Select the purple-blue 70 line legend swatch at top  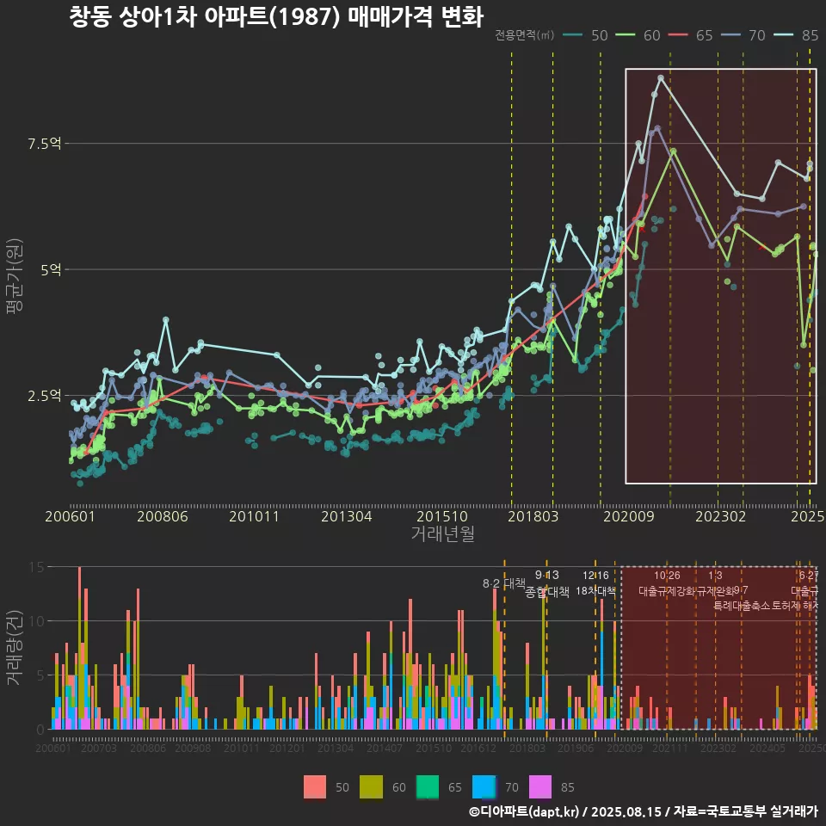[x=730, y=35]
